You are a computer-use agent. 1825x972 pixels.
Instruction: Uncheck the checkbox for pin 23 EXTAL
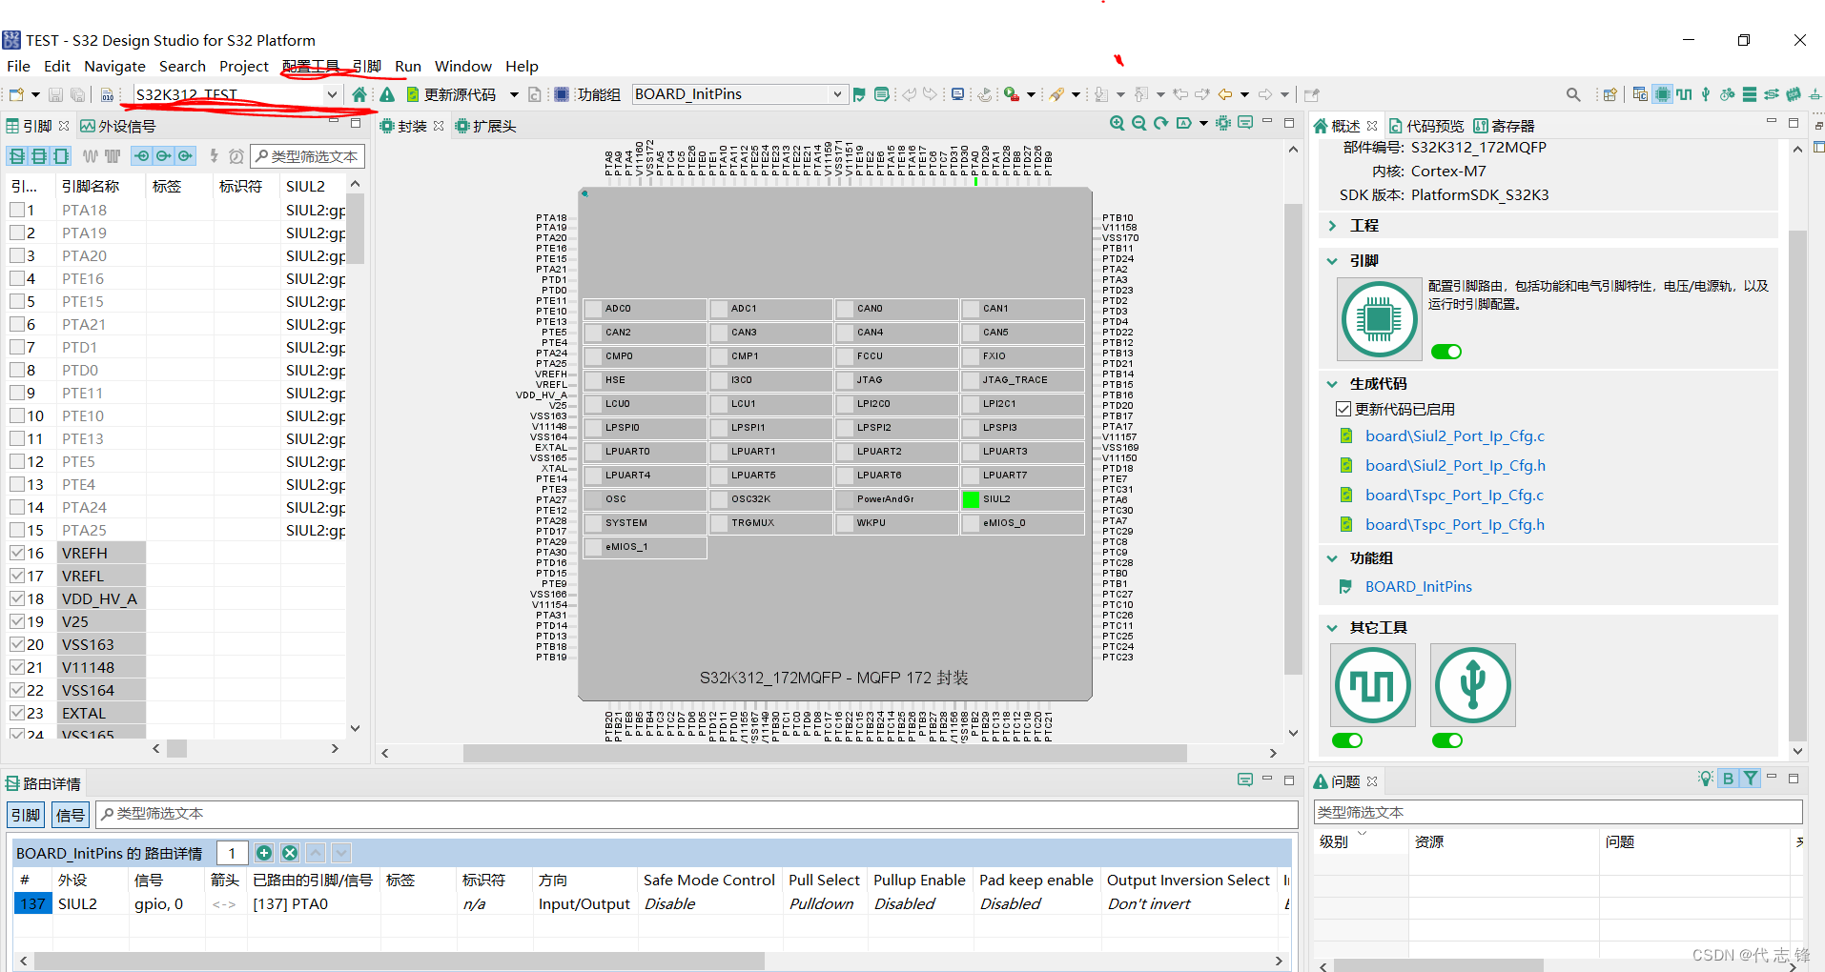tap(17, 713)
